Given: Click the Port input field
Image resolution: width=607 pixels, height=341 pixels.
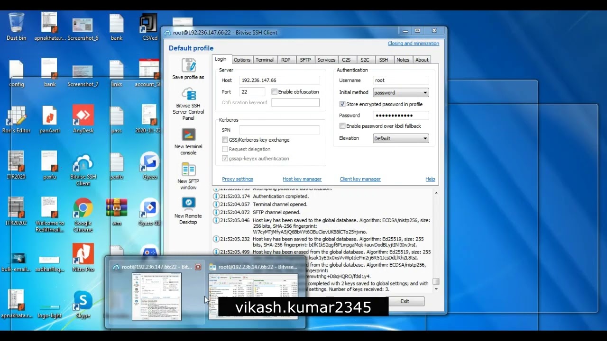Looking at the screenshot, I should click(252, 91).
